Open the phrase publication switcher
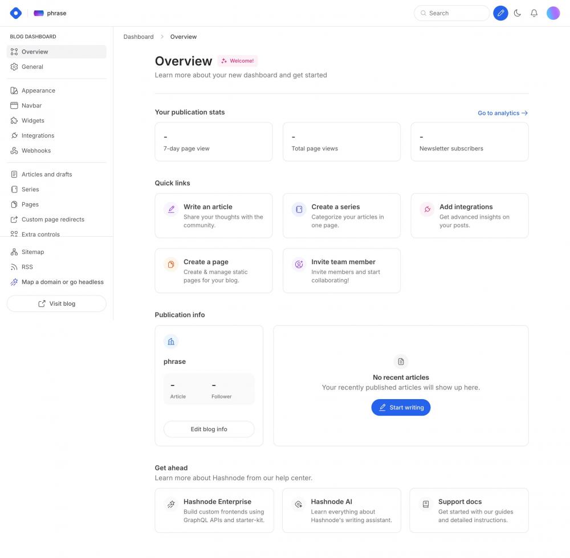This screenshot has width=570, height=558. [50, 13]
